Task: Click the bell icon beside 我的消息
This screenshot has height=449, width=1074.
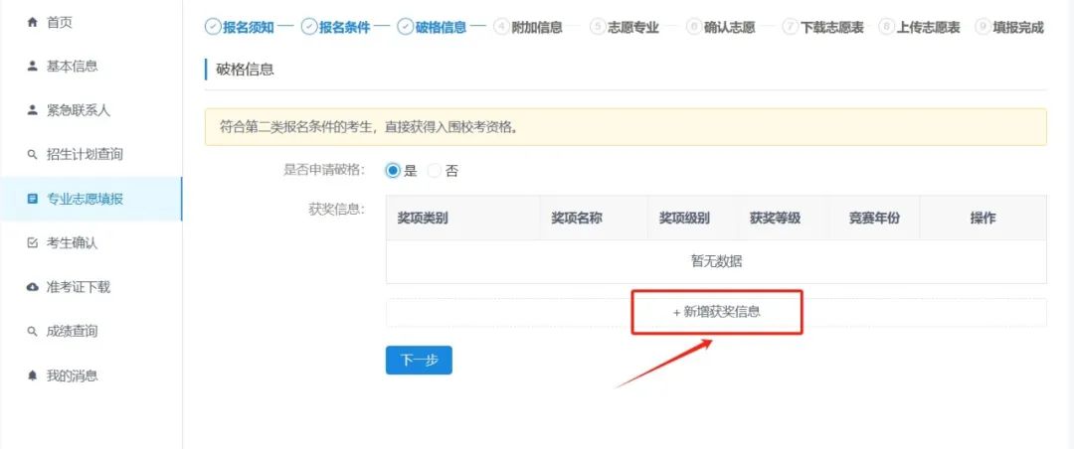Action: (32, 375)
